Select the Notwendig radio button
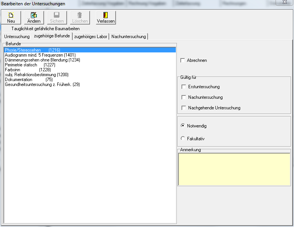The image size is (294, 227). click(x=183, y=126)
